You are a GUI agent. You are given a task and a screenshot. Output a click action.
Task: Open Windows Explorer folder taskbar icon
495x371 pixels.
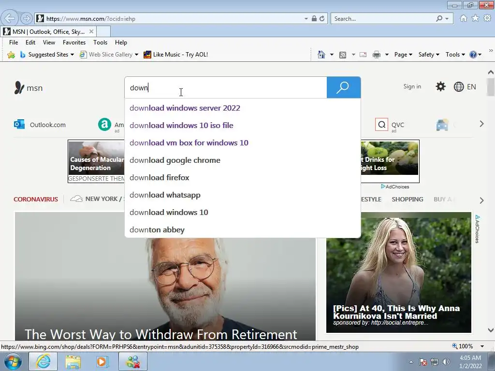73,361
